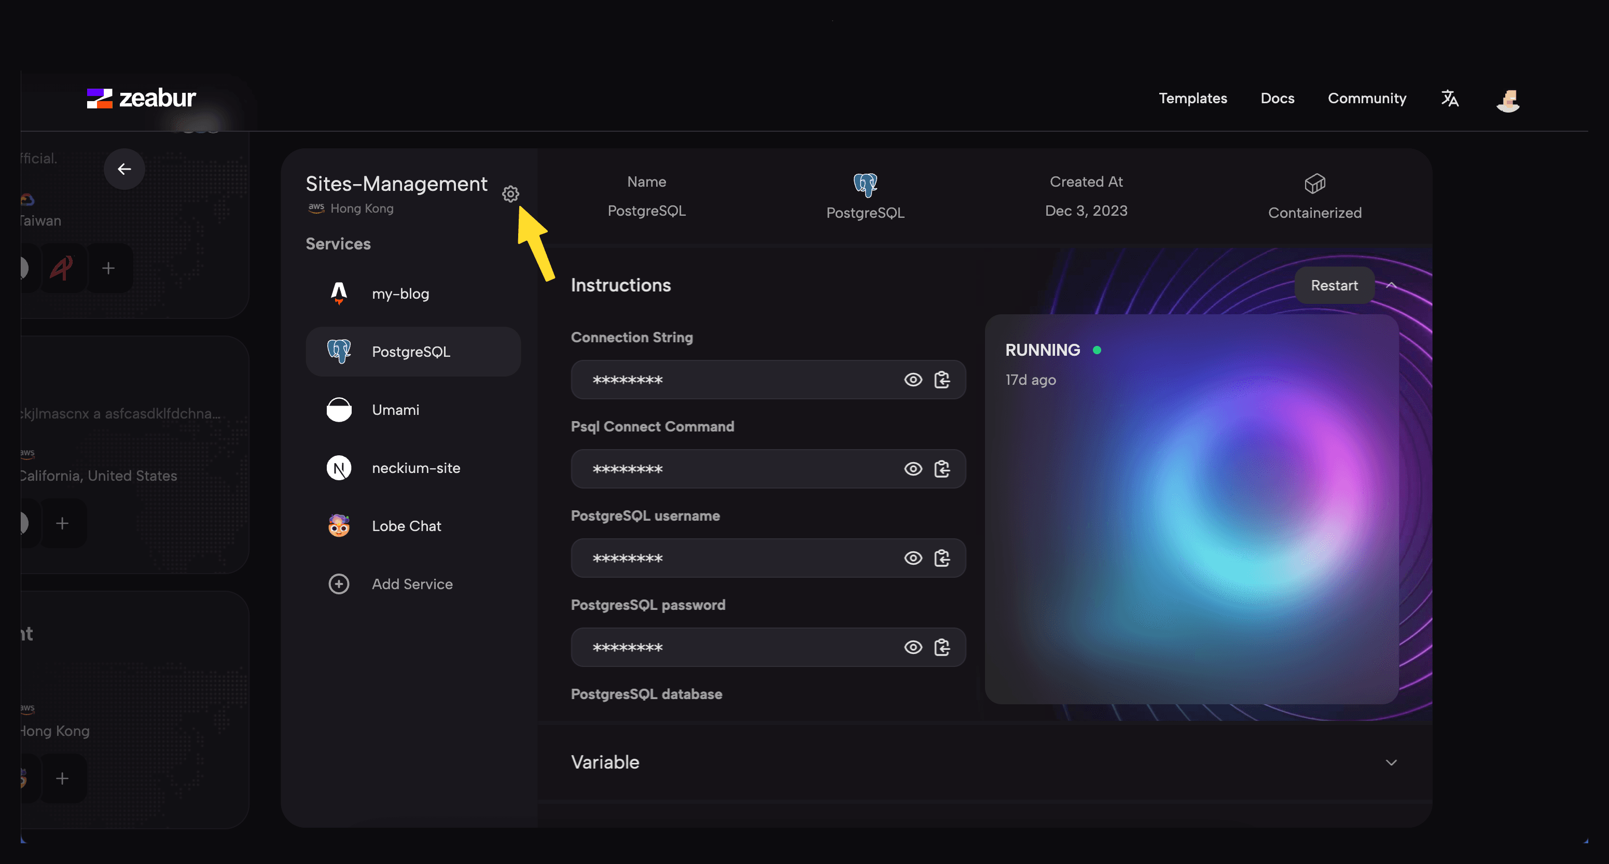Viewport: 1609px width, 864px height.
Task: Copy the Connection String value
Action: click(x=942, y=379)
